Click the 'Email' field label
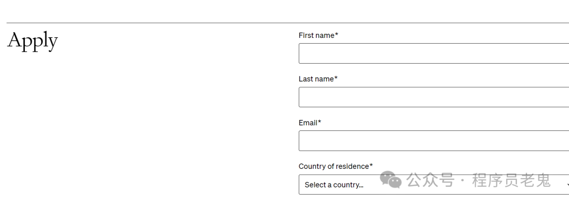This screenshot has height=203, width=569. pos(308,123)
